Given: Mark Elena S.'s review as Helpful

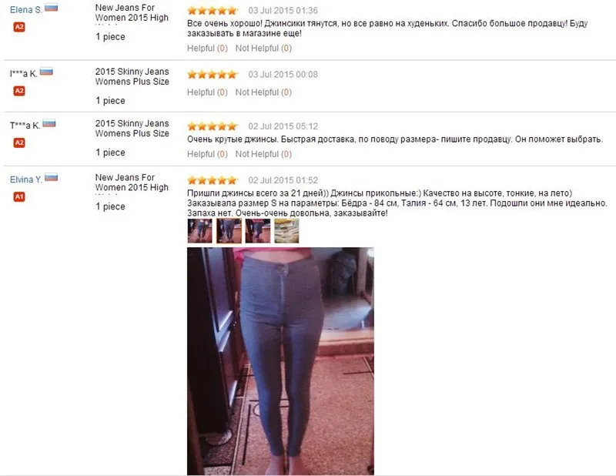Looking at the screenshot, I should [x=207, y=49].
